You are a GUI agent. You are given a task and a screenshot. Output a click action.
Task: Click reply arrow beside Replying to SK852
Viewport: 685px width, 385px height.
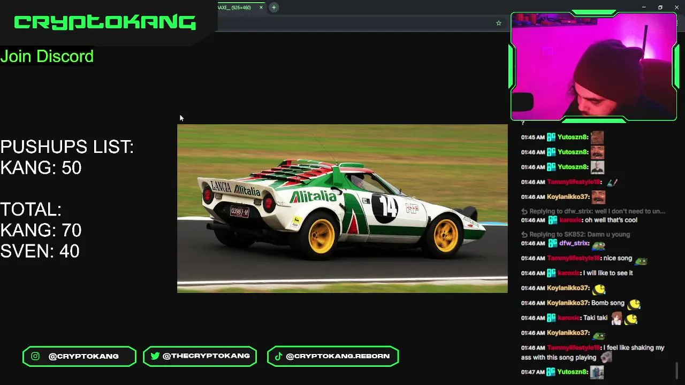tap(524, 234)
